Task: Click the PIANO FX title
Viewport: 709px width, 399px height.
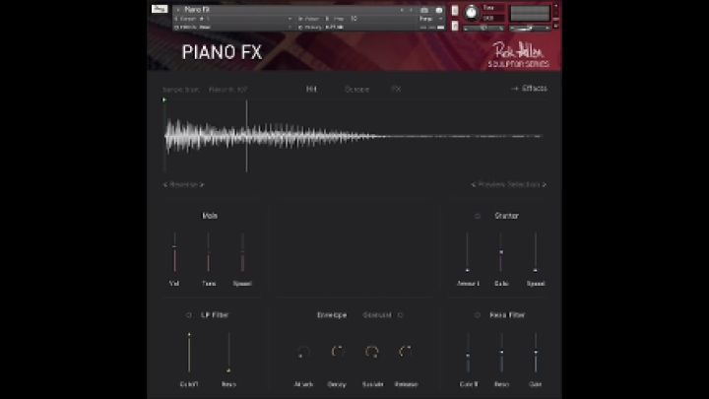Action: pyautogui.click(x=222, y=52)
